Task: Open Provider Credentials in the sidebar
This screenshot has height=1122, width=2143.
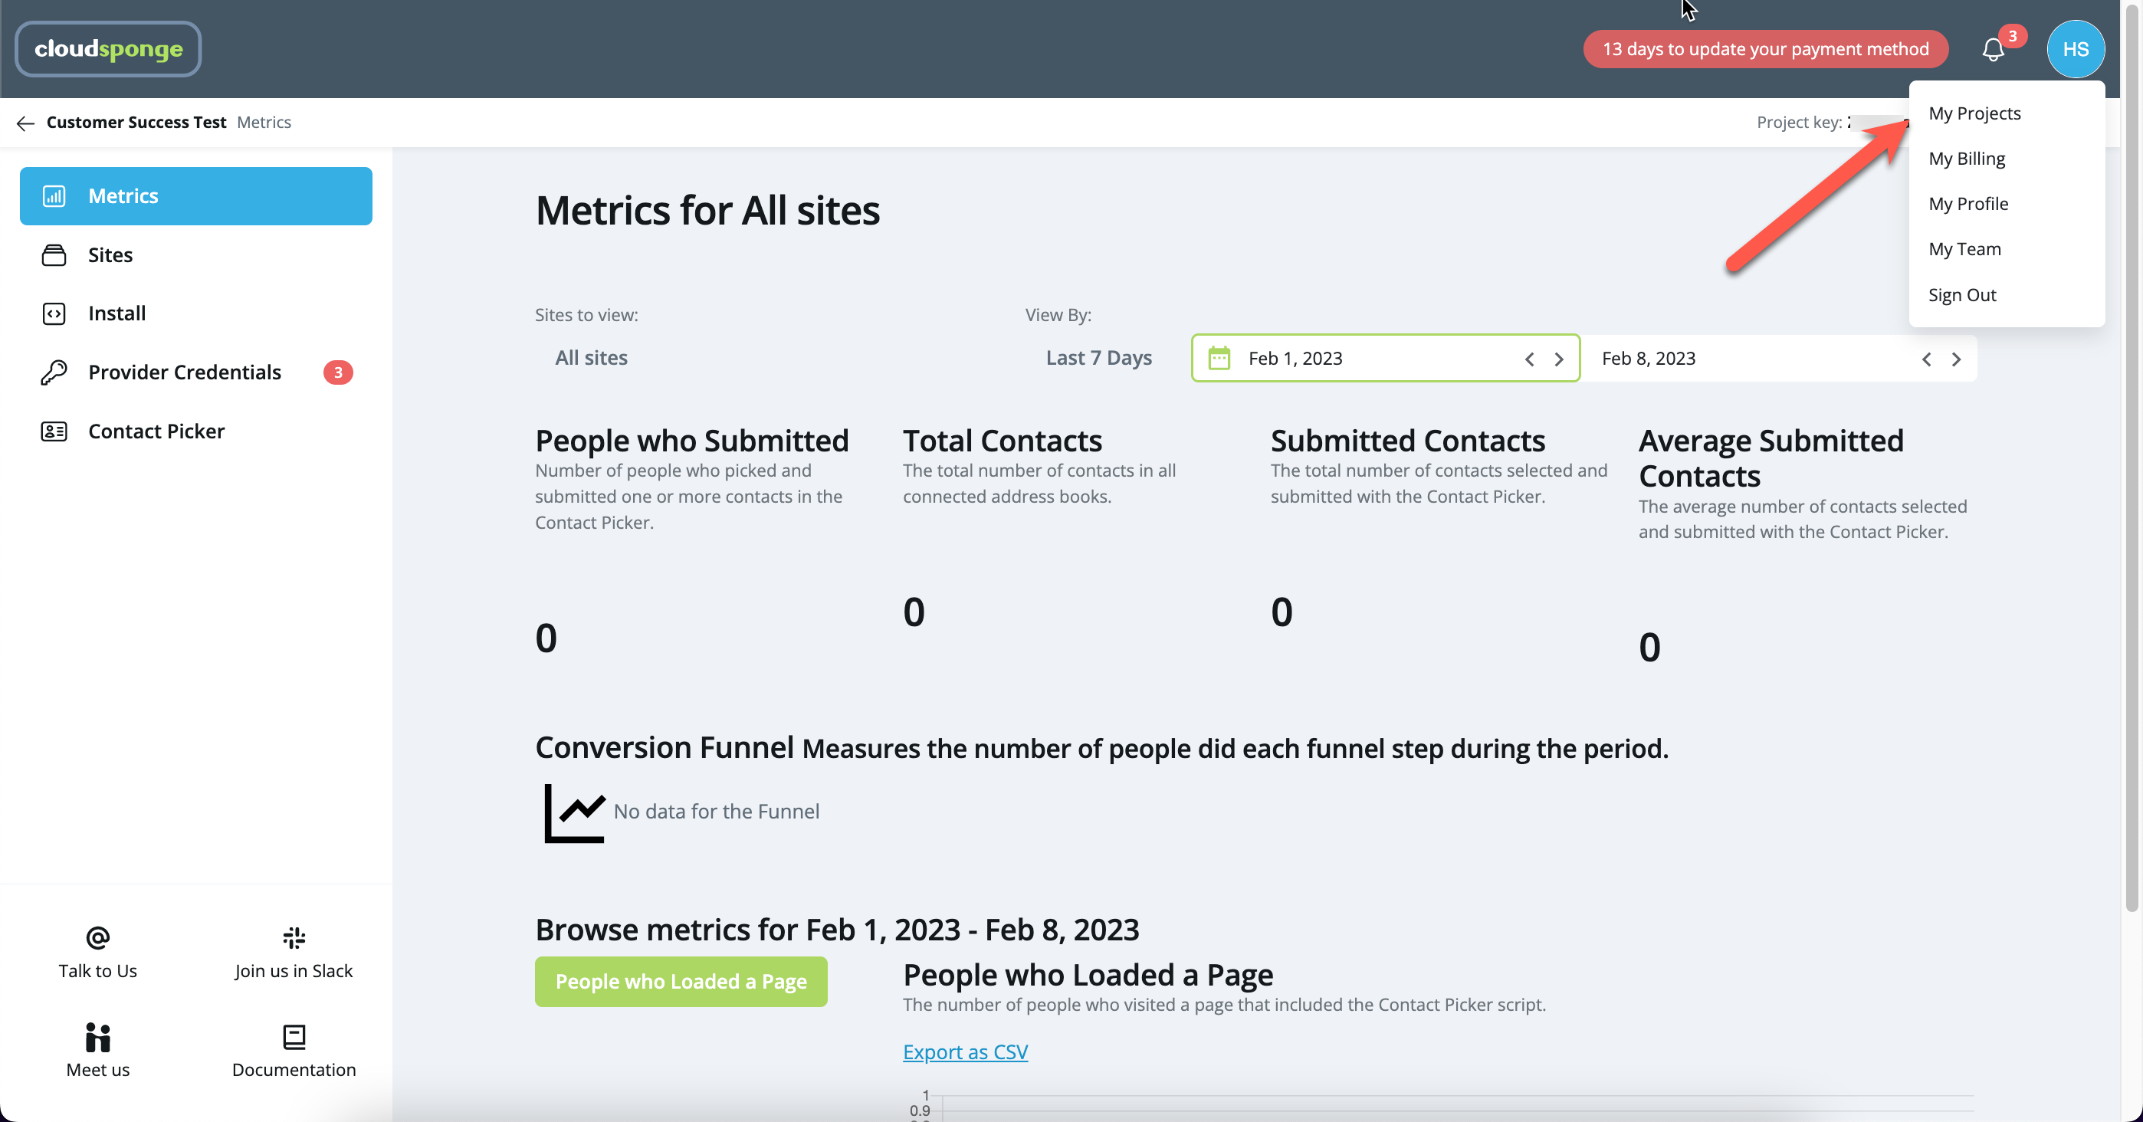Action: point(185,372)
